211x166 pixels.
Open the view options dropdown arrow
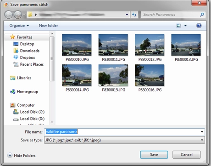(x=185, y=26)
